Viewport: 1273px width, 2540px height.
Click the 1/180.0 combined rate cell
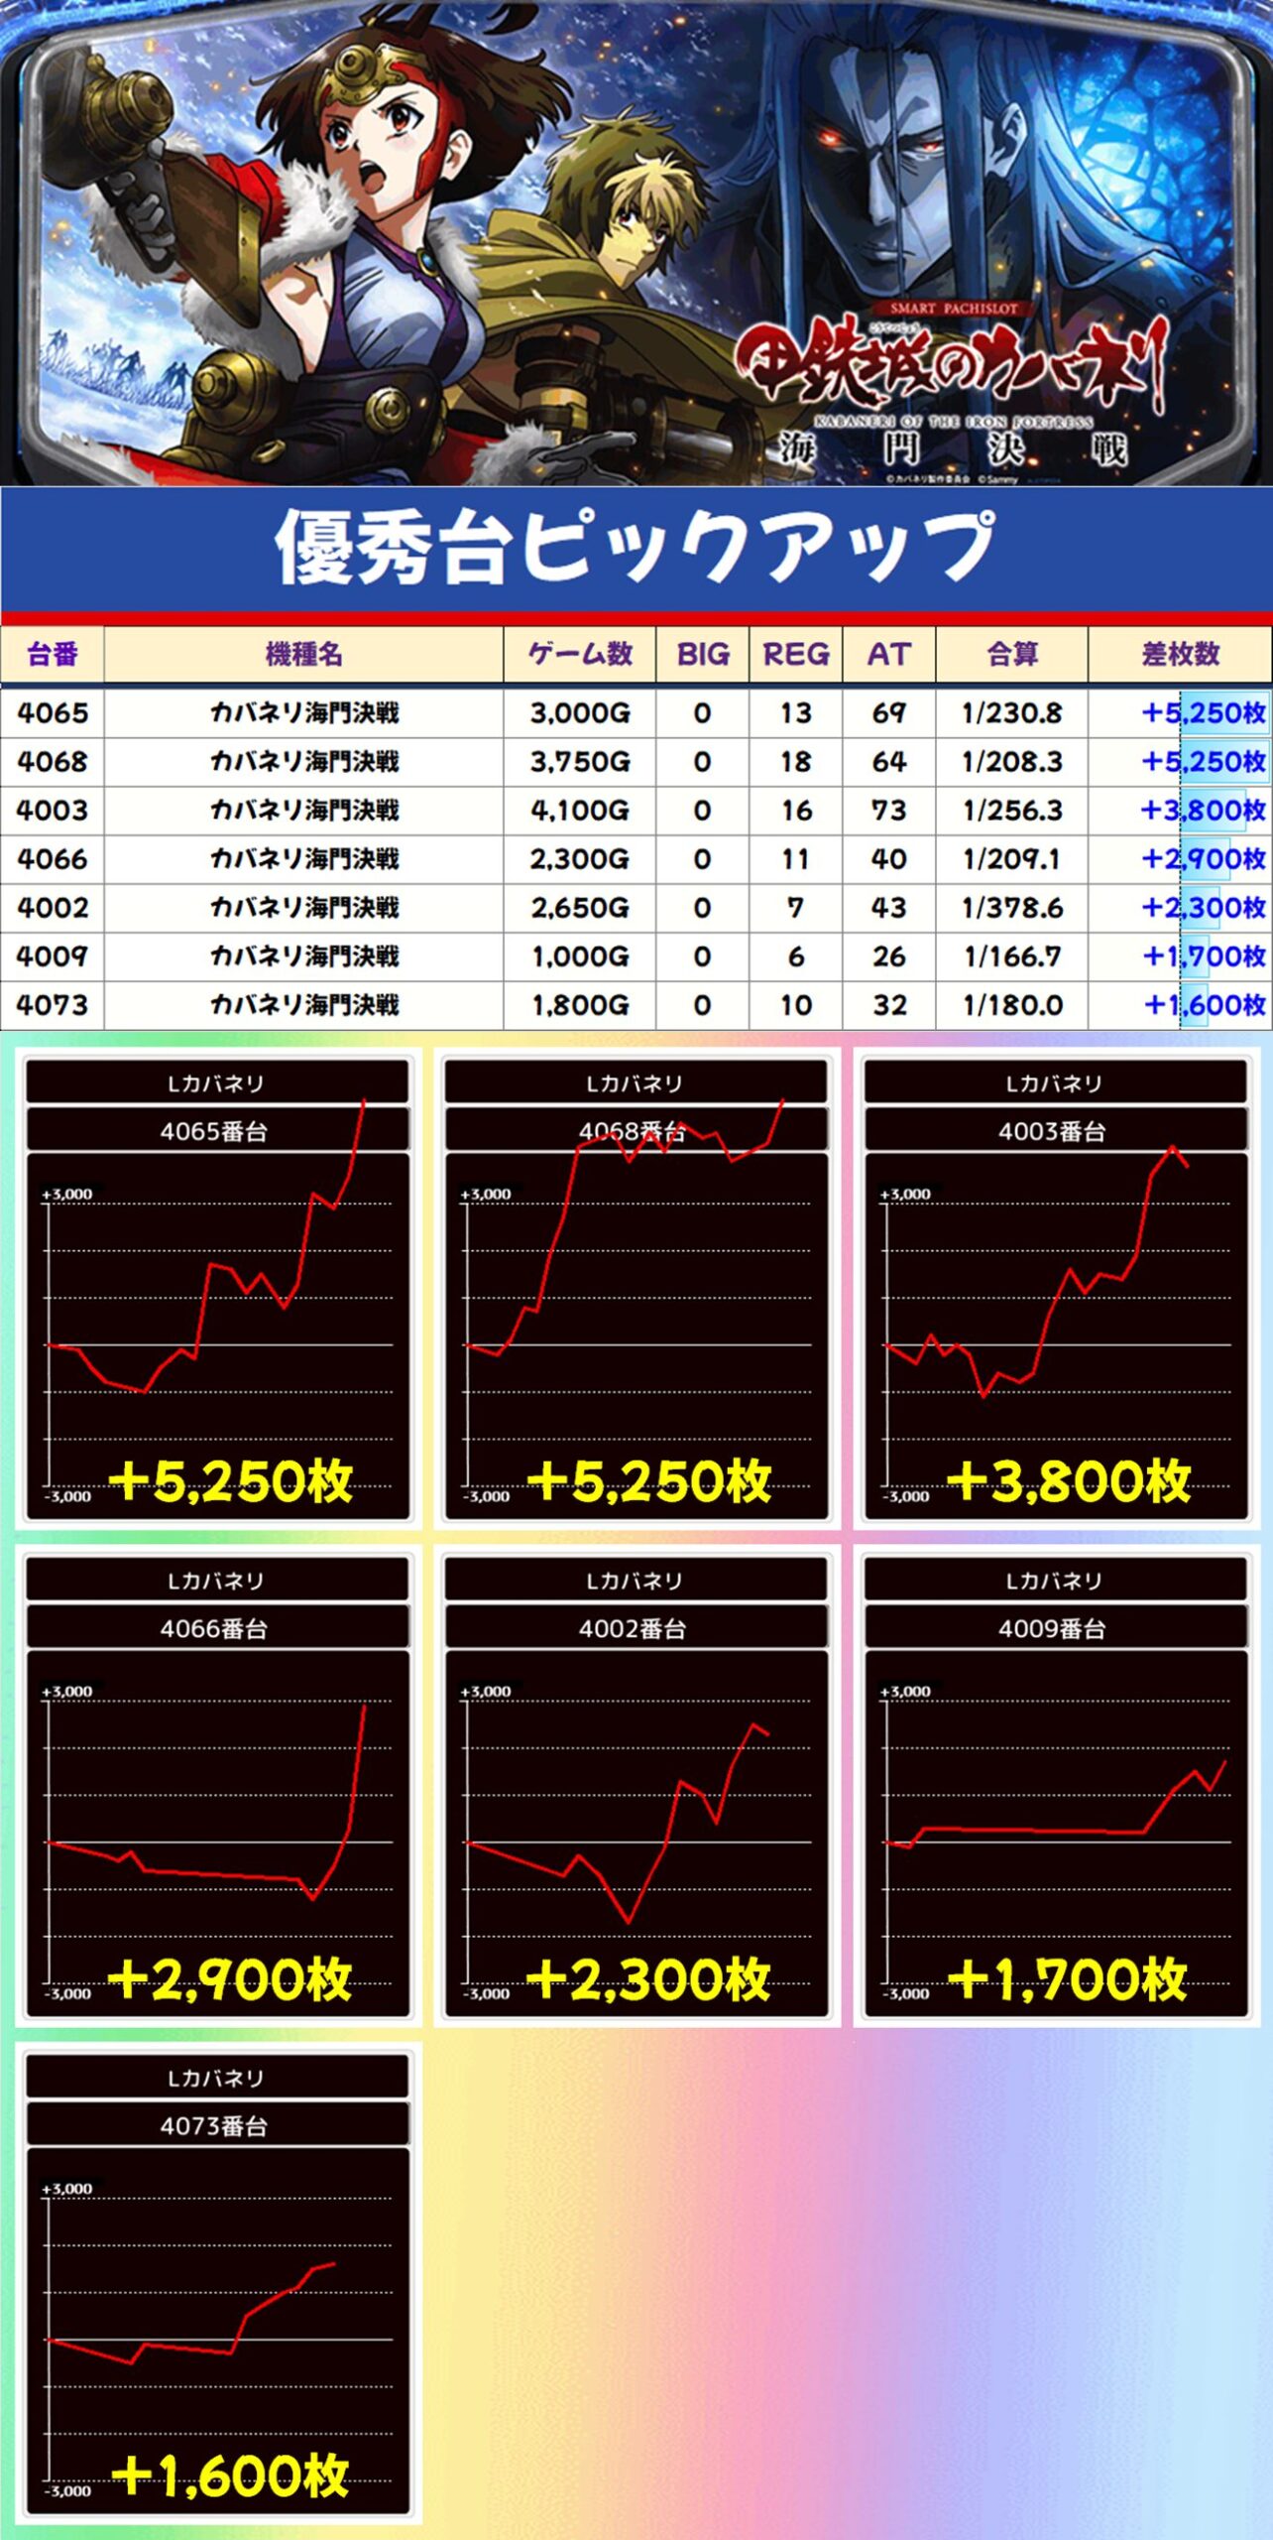click(x=1012, y=1005)
